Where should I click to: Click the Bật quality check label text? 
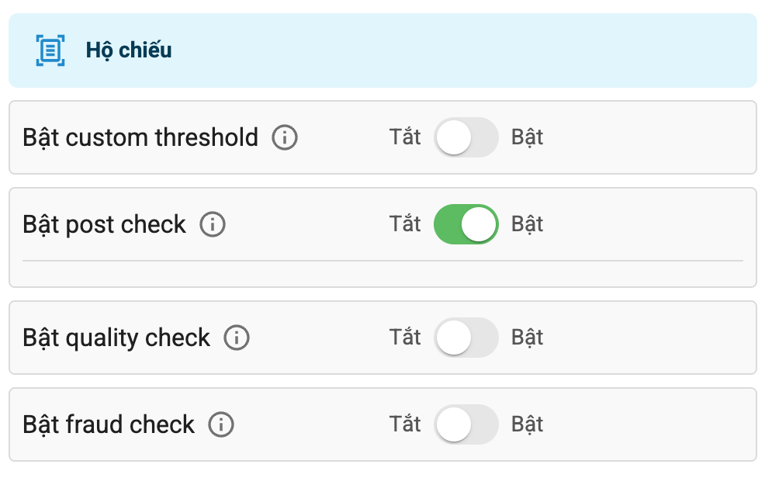click(116, 338)
